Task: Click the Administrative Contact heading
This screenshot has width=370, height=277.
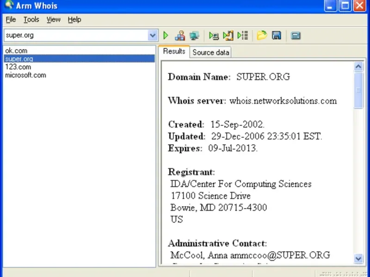Action: (x=217, y=243)
